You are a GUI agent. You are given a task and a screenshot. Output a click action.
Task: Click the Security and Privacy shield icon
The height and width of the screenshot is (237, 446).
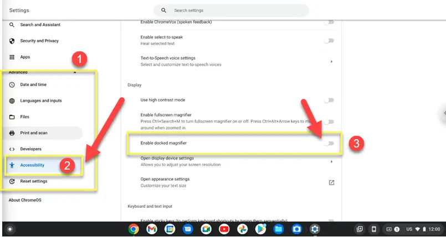(x=12, y=41)
